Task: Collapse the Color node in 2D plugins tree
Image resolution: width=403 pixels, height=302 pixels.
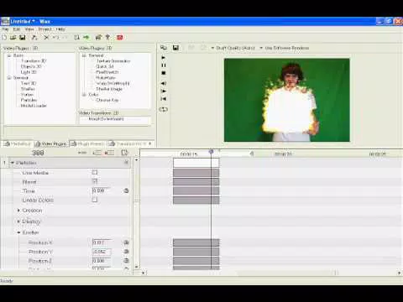Action: tap(84, 95)
